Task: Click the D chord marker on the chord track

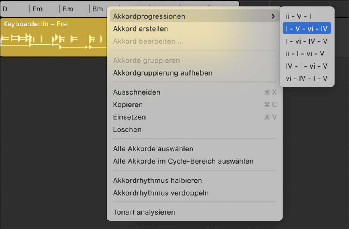Action: 5,9
